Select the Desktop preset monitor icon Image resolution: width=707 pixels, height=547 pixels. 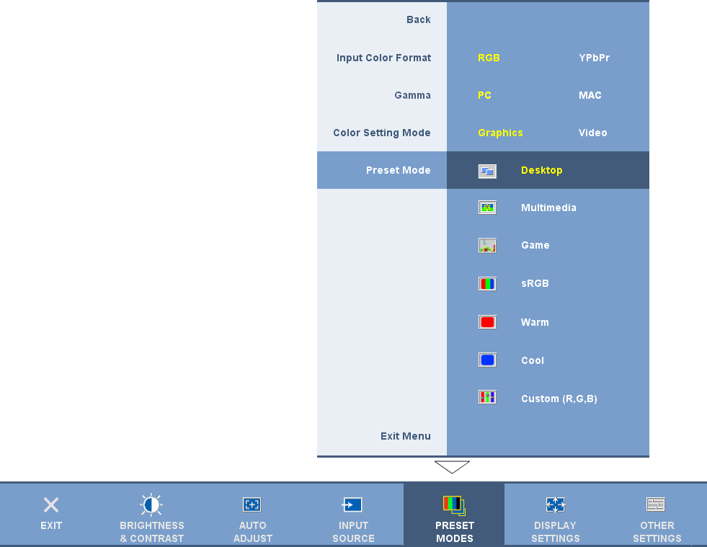(x=487, y=172)
